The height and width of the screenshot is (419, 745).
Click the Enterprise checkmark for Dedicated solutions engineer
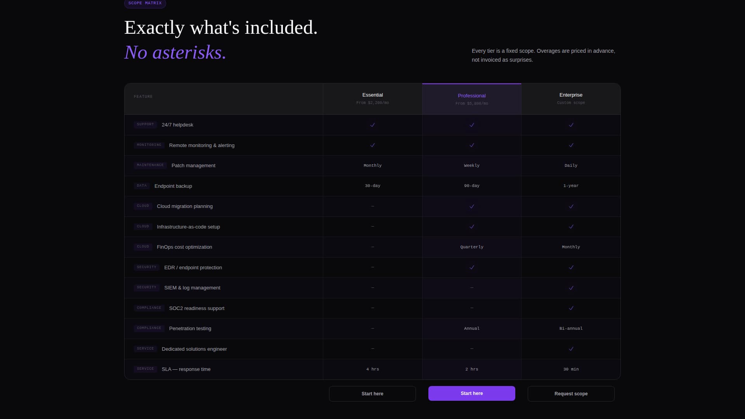coord(570,349)
